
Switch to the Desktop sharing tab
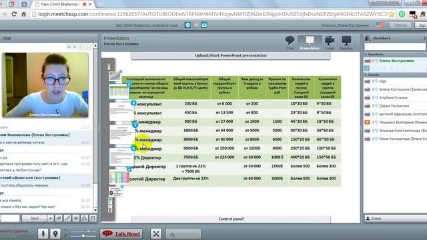tap(346, 43)
